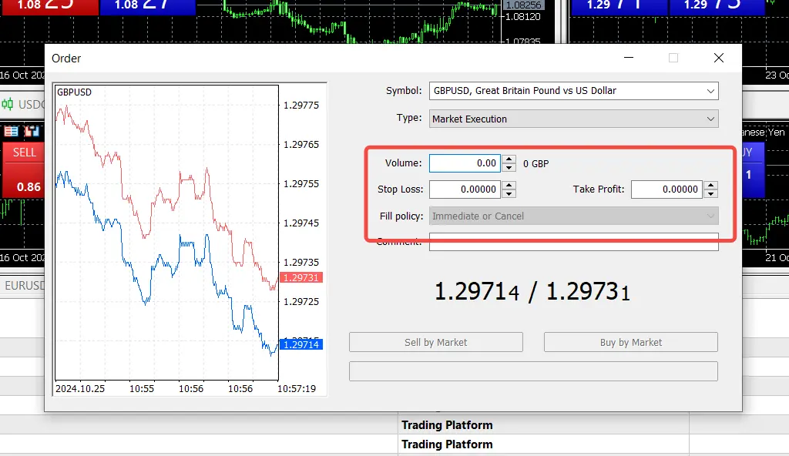Switch to the EURUSD chart tab
Screen dimensions: 789x456
coord(23,286)
